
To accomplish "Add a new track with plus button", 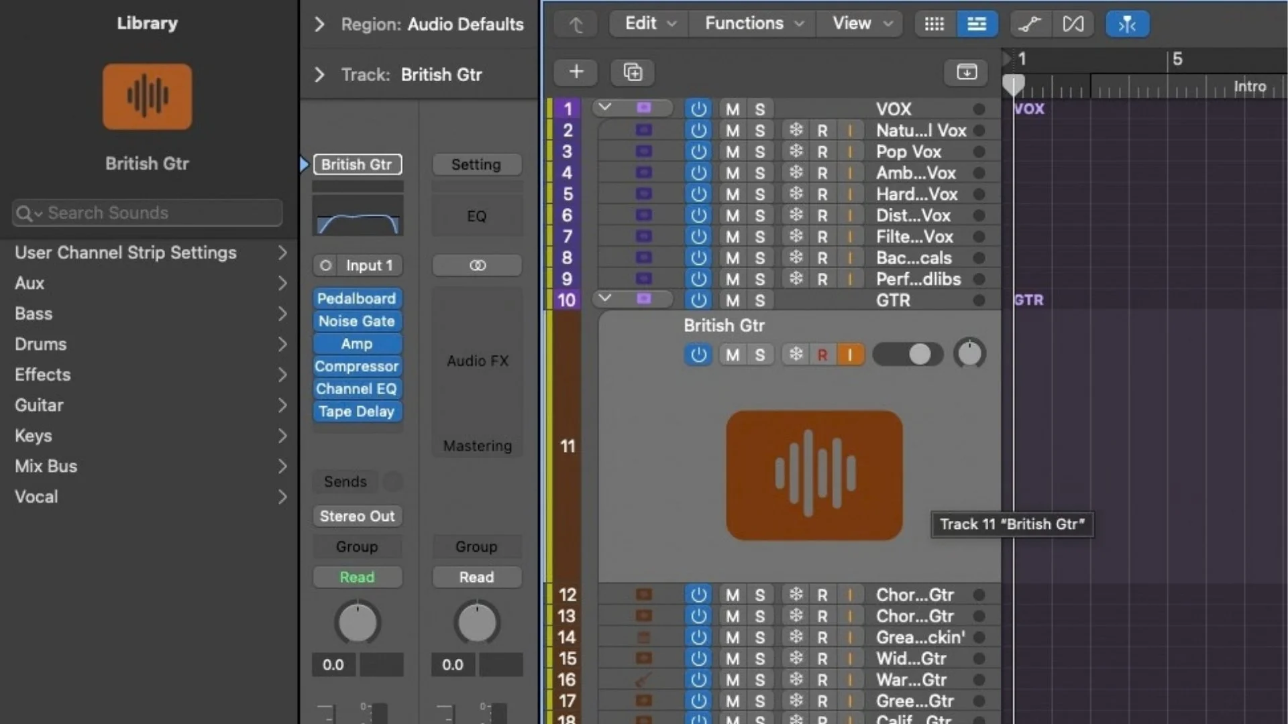I will pos(576,72).
